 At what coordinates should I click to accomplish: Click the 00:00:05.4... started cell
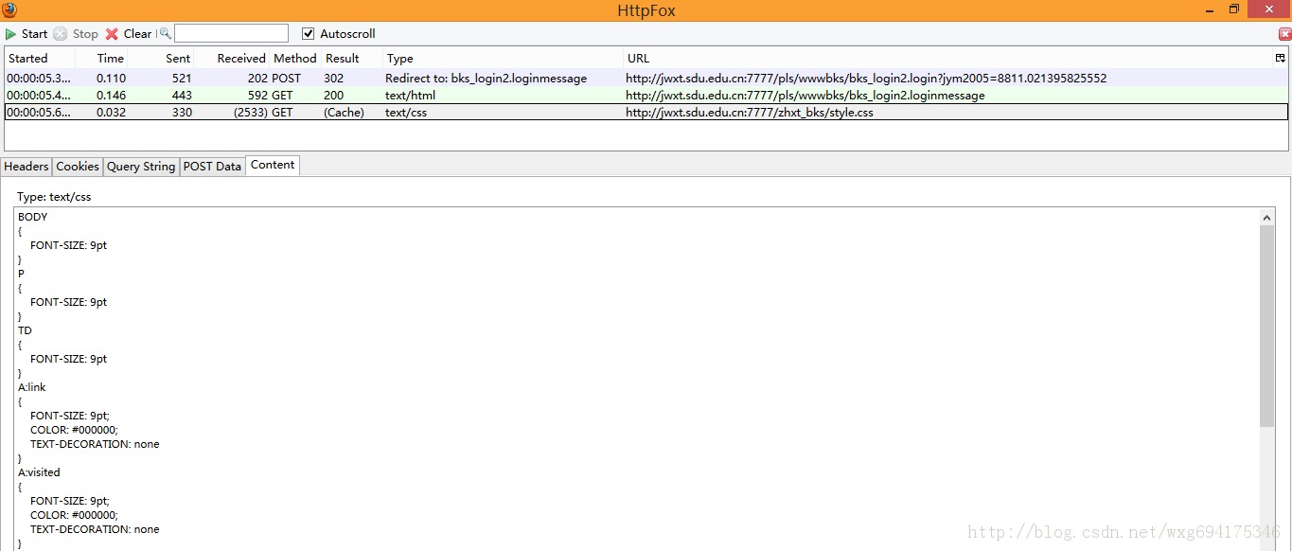point(39,96)
